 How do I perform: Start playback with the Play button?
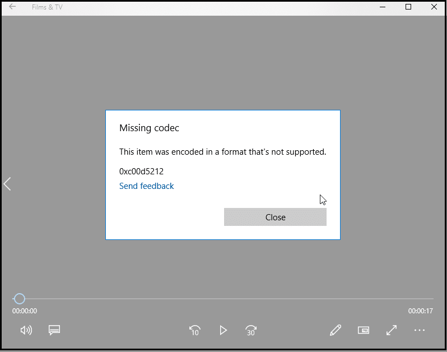point(223,330)
